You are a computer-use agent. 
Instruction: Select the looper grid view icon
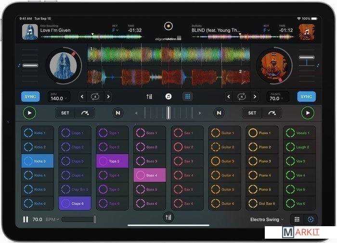point(188,97)
